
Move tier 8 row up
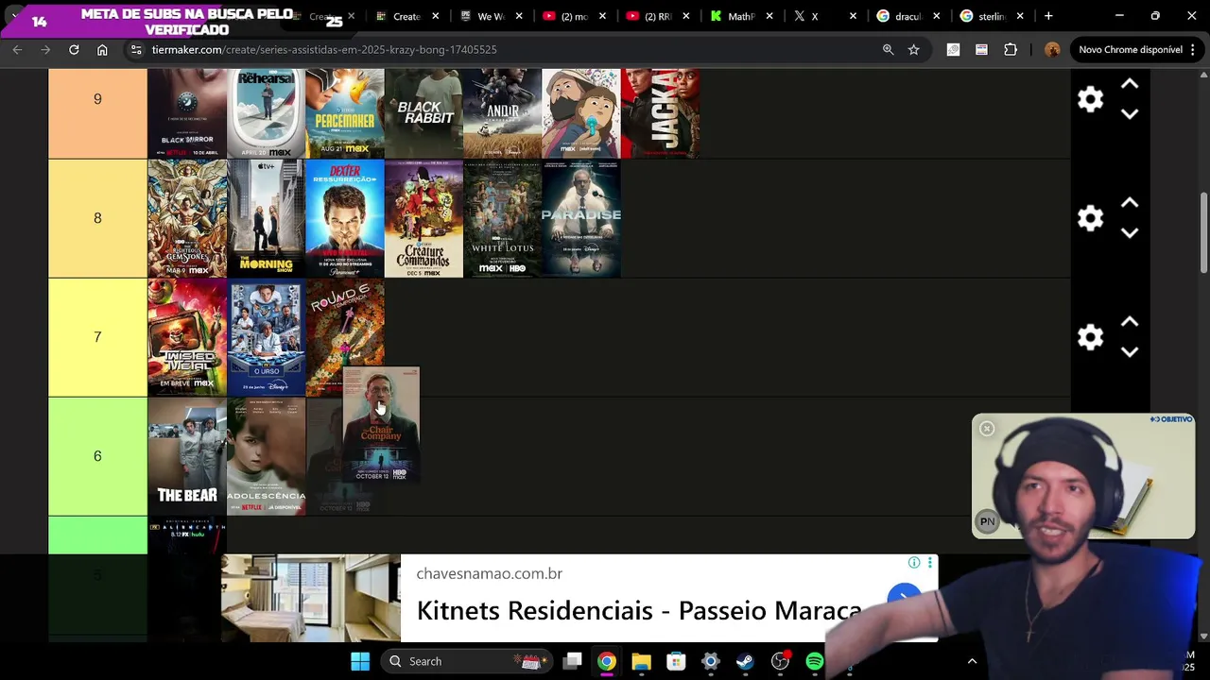(1130, 203)
